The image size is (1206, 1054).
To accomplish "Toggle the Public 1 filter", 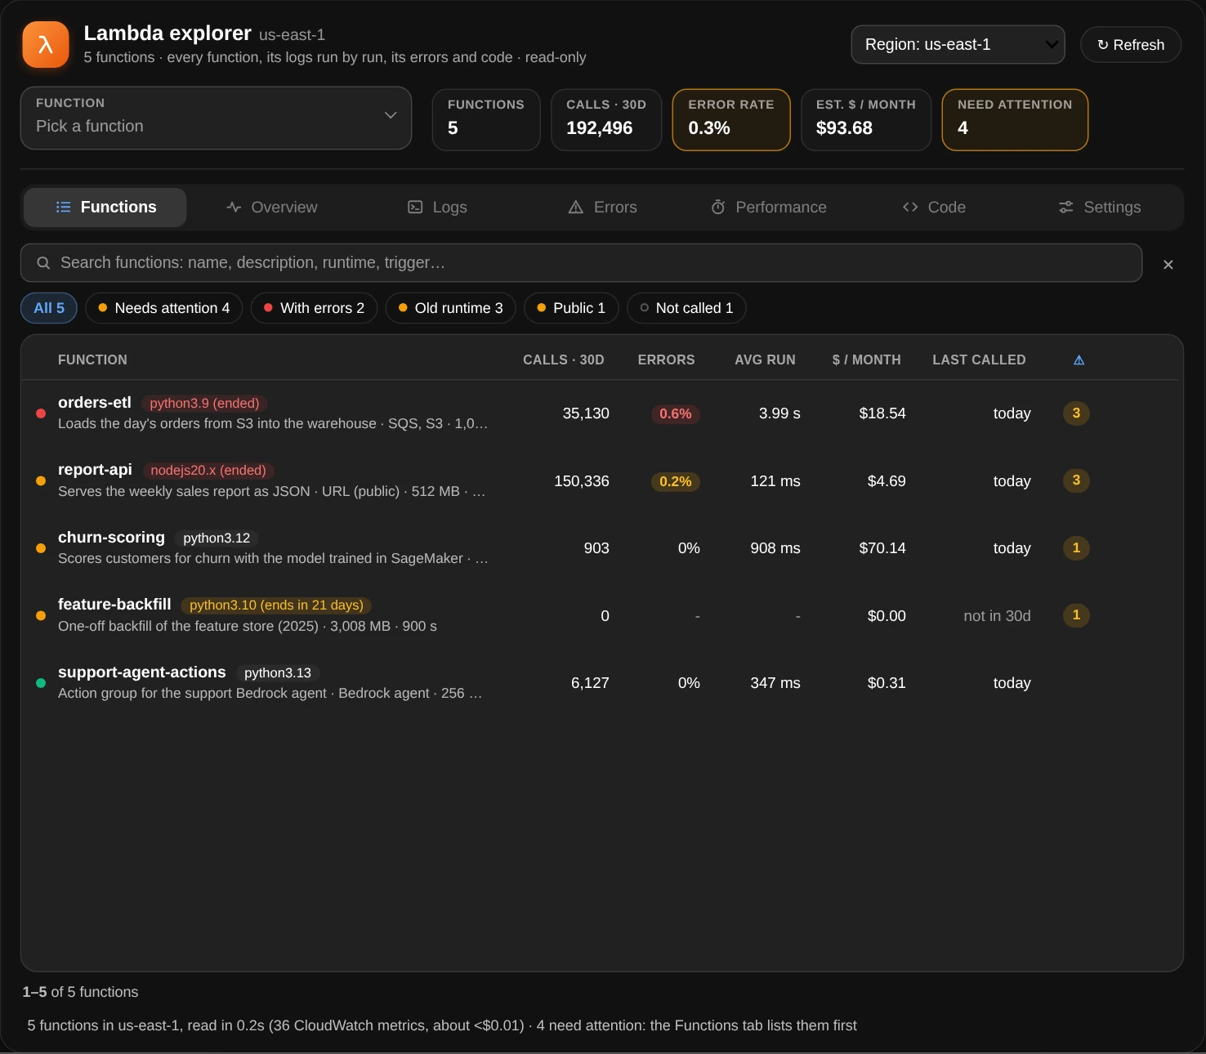I will (x=571, y=308).
